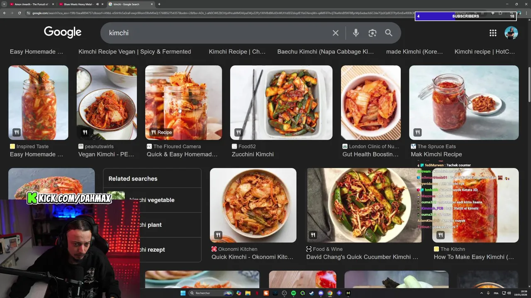The image size is (531, 298).
Task: Open the Google account profile picture
Action: (511, 33)
